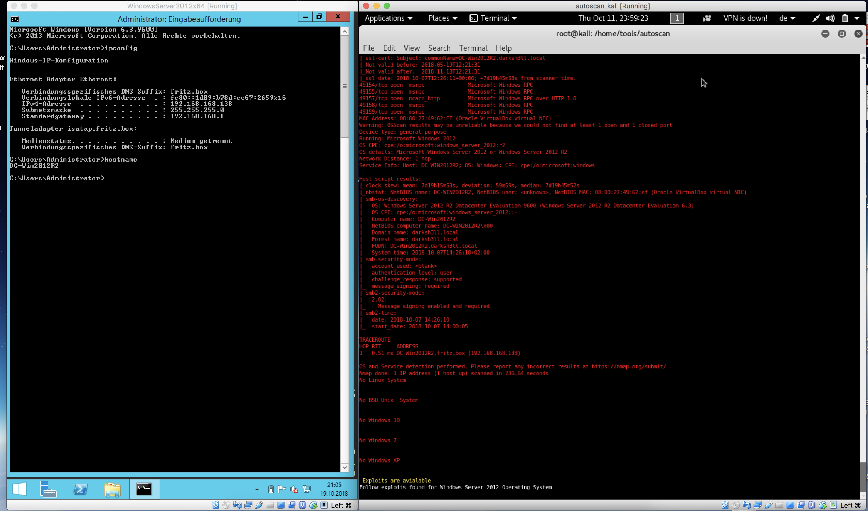Open USB devices indicator in autoscan_kali window
The width and height of the screenshot is (868, 511).
(x=768, y=505)
